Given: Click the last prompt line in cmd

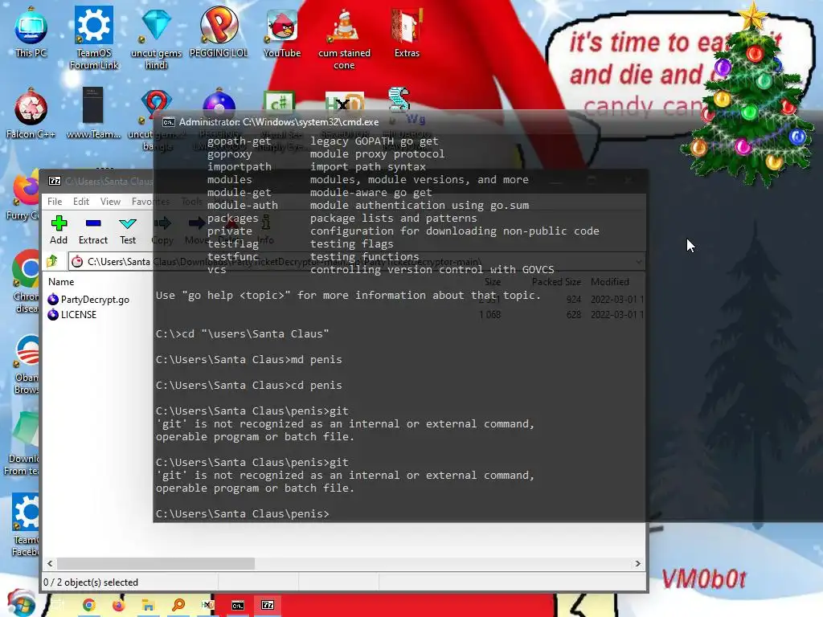Looking at the screenshot, I should pos(243,513).
